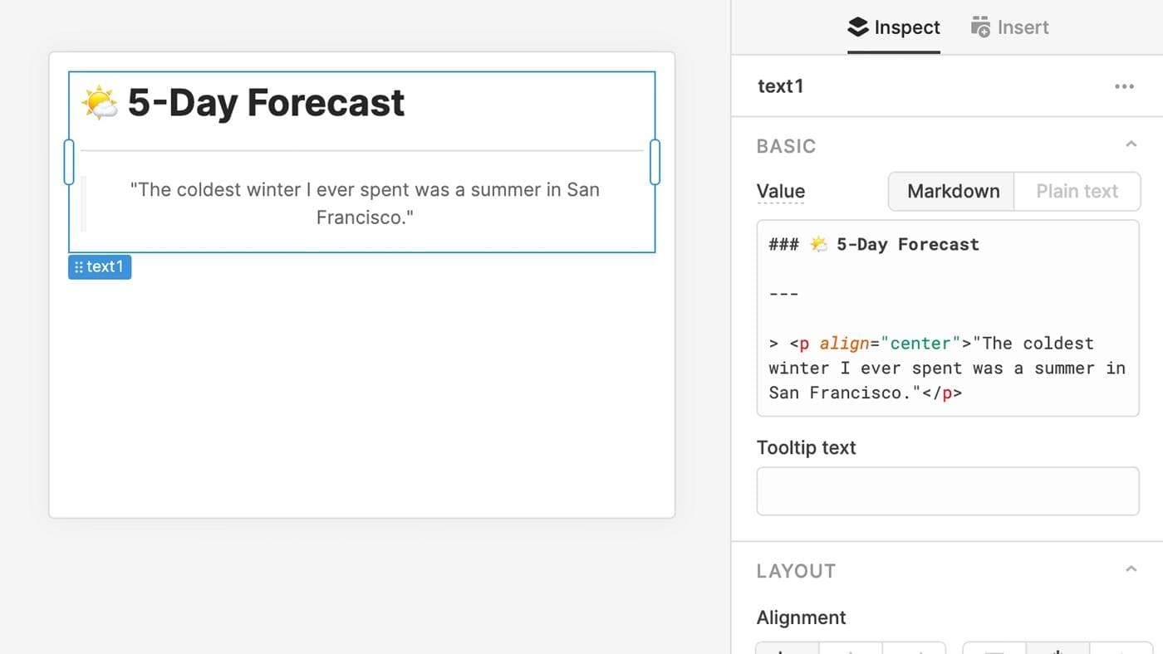The width and height of the screenshot is (1163, 654).
Task: Select the first horizontal alignment button
Action: (x=787, y=647)
